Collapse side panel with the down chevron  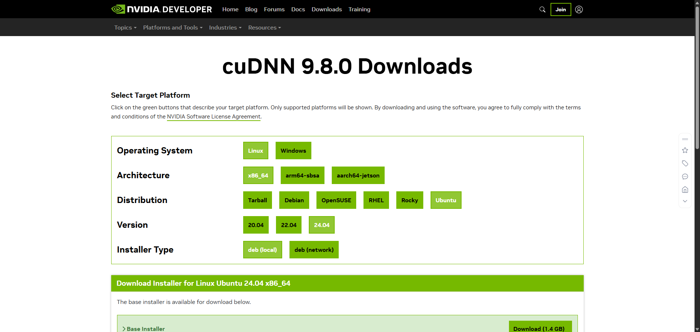(685, 201)
